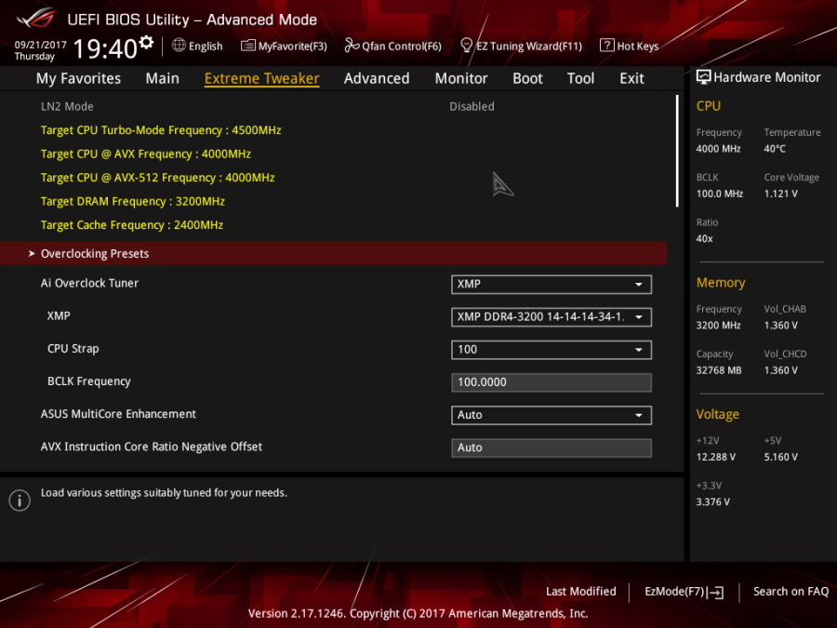The width and height of the screenshot is (837, 628).
Task: Go to the Exit tab
Action: click(631, 78)
